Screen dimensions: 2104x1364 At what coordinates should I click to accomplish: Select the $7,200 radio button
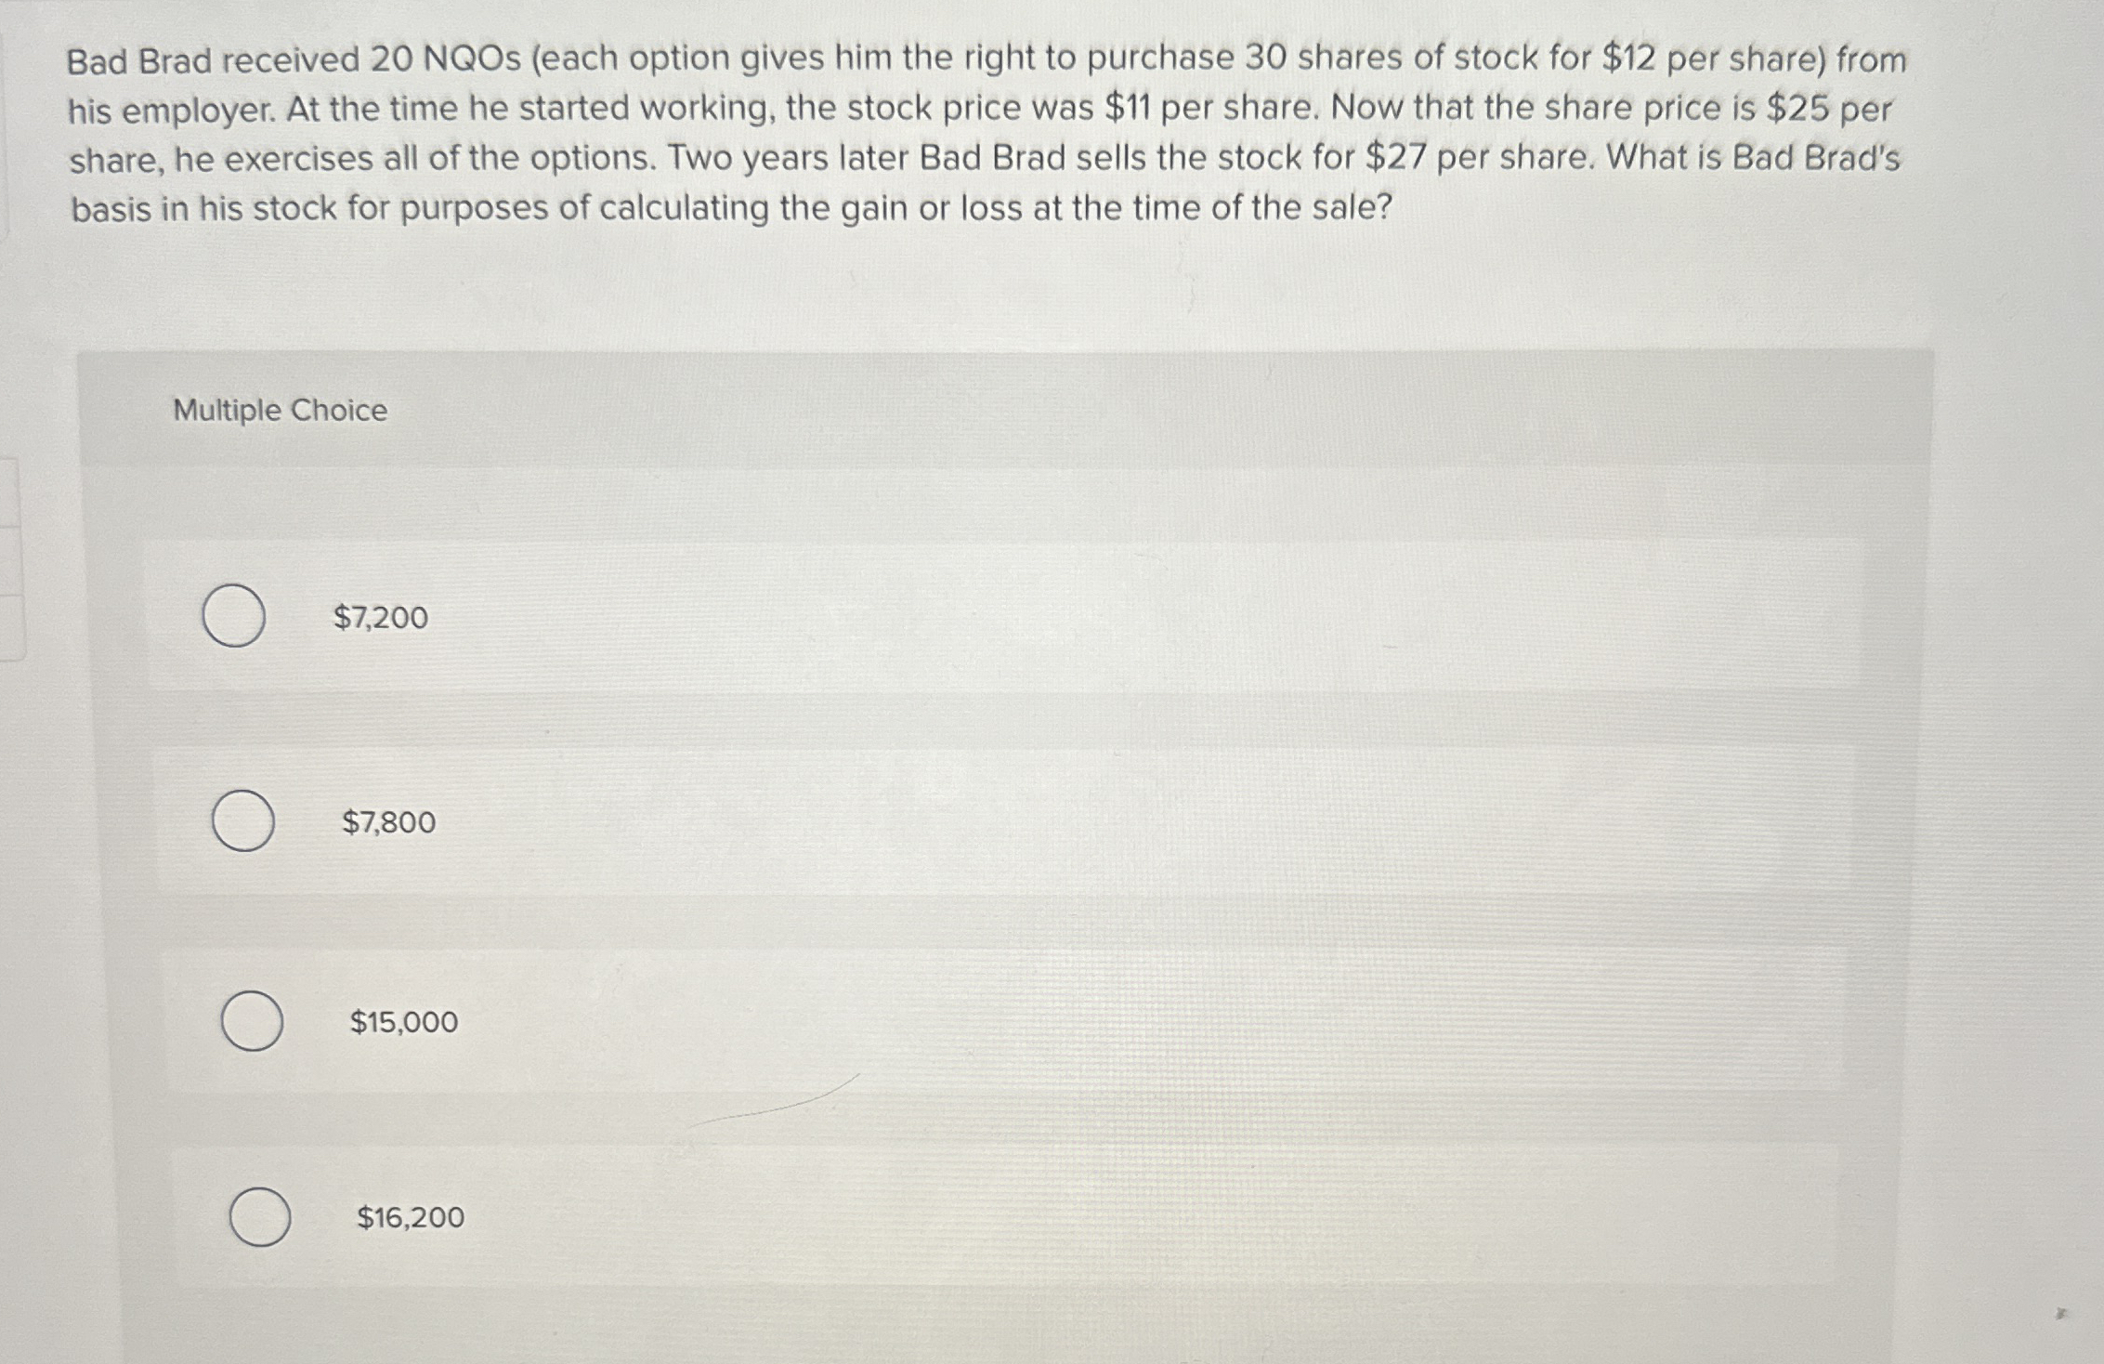coord(232,617)
